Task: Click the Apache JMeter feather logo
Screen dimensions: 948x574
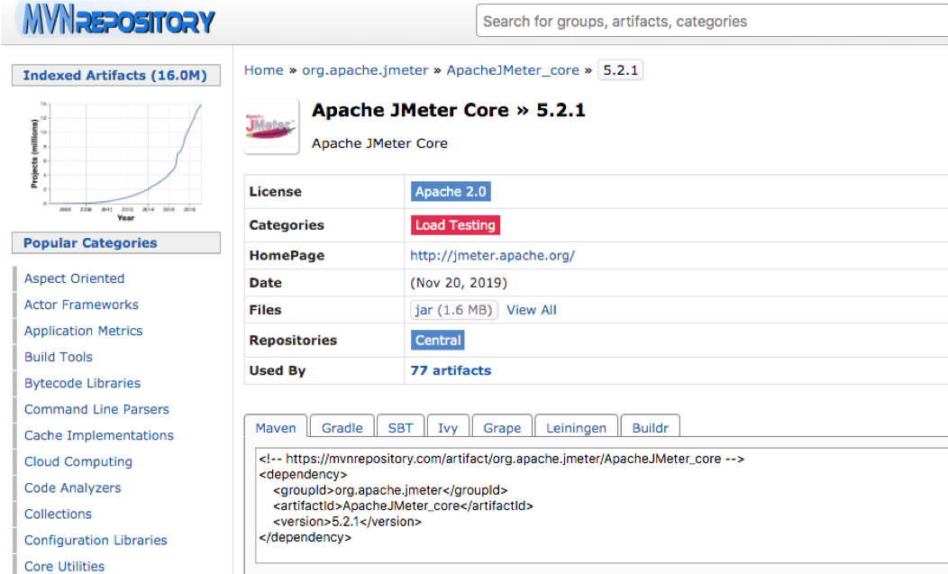Action: pos(271,126)
